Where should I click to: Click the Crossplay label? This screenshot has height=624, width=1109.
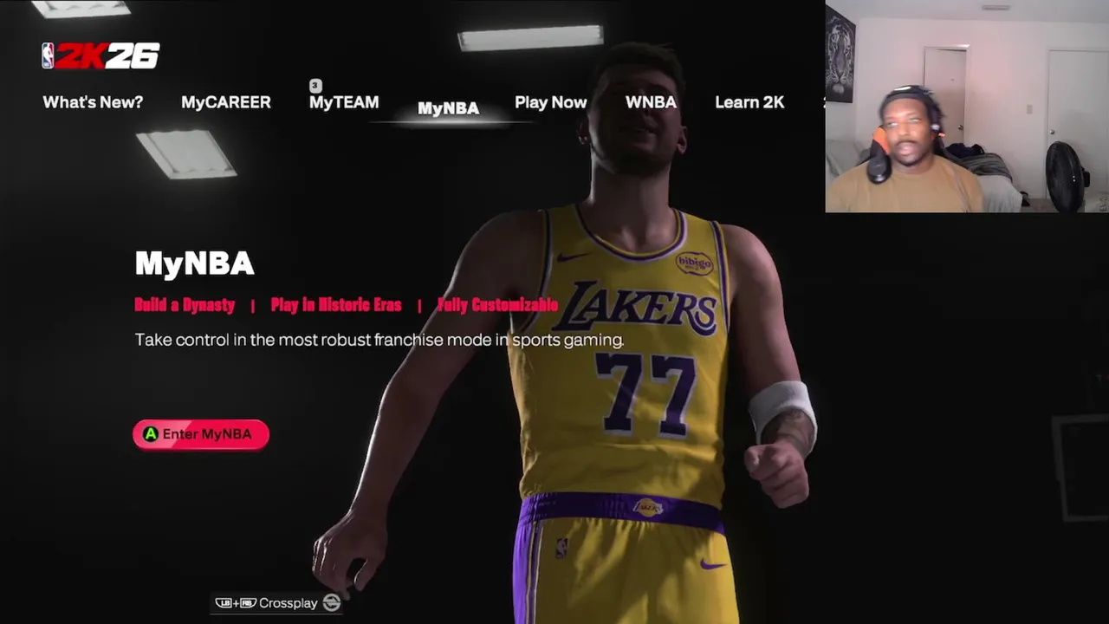289,603
